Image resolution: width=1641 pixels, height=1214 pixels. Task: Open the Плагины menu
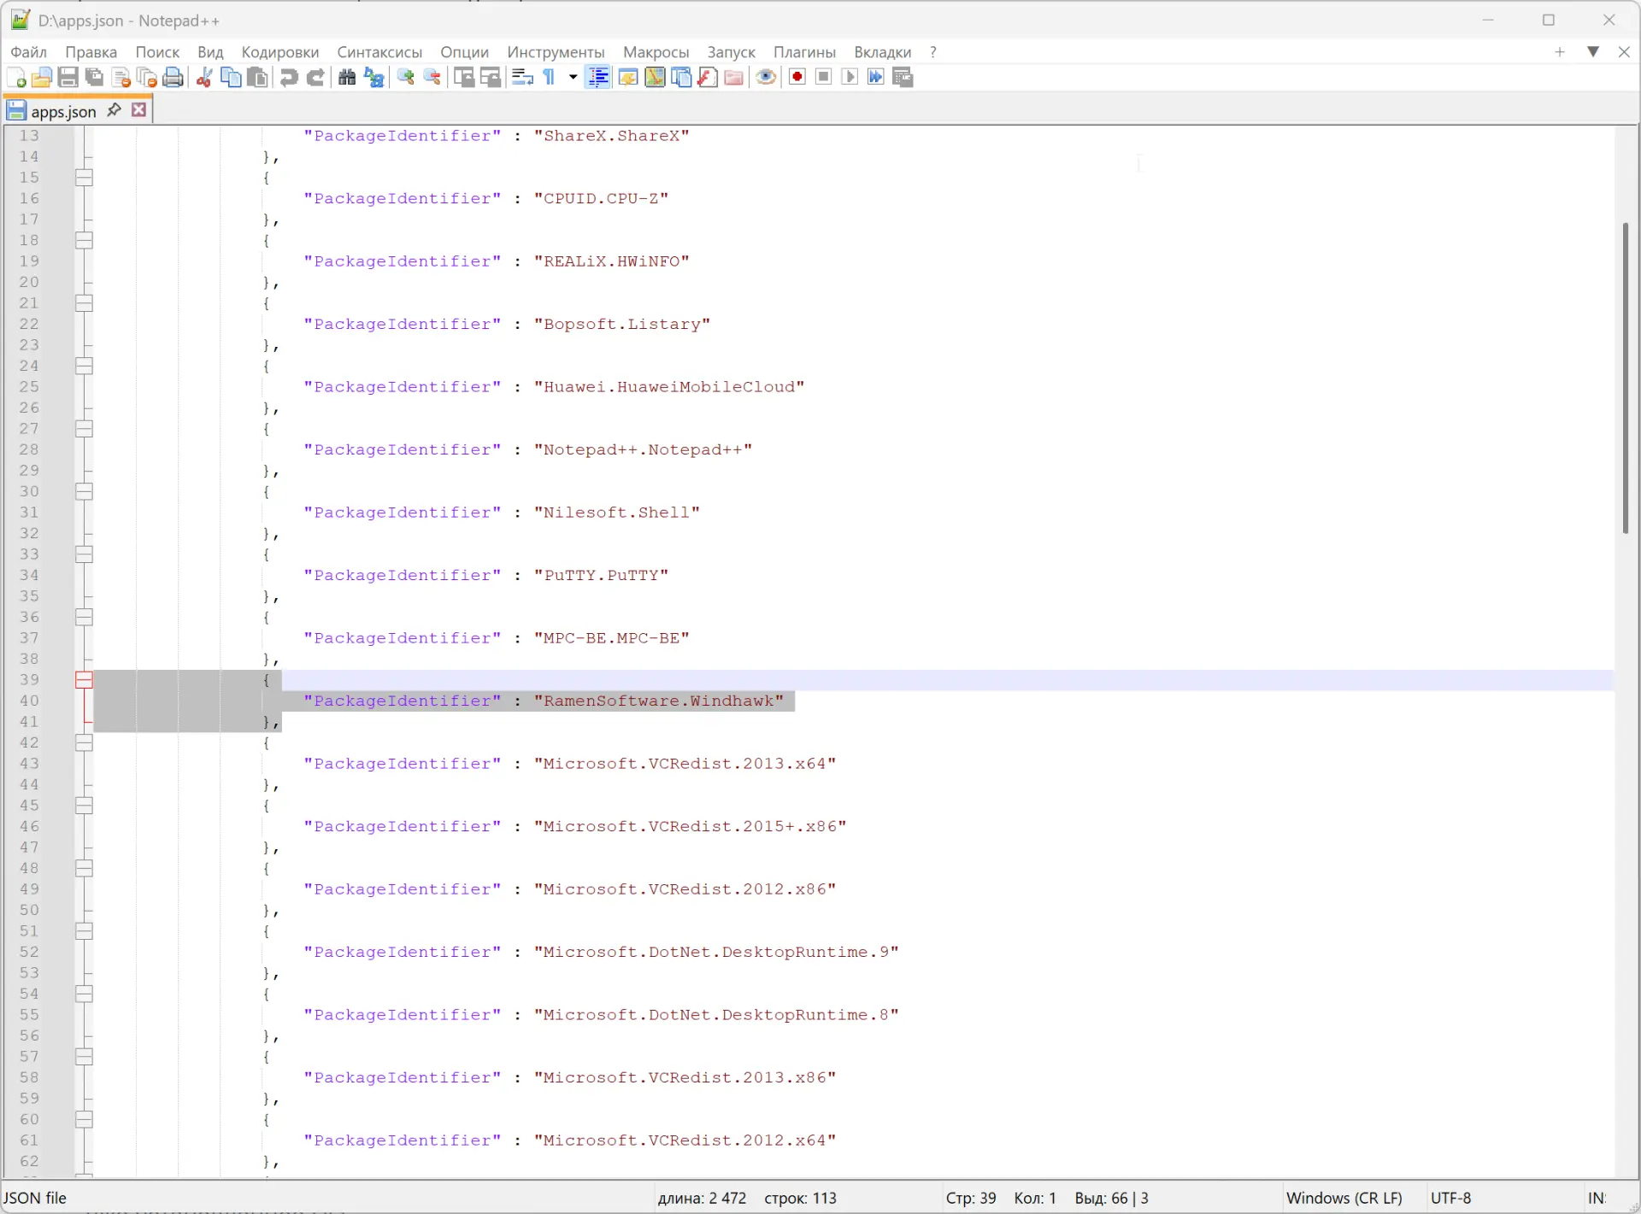tap(804, 52)
